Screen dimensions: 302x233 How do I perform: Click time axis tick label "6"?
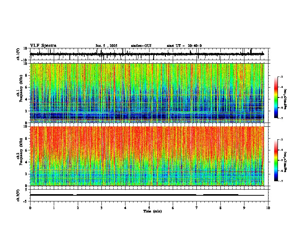pos(173,208)
